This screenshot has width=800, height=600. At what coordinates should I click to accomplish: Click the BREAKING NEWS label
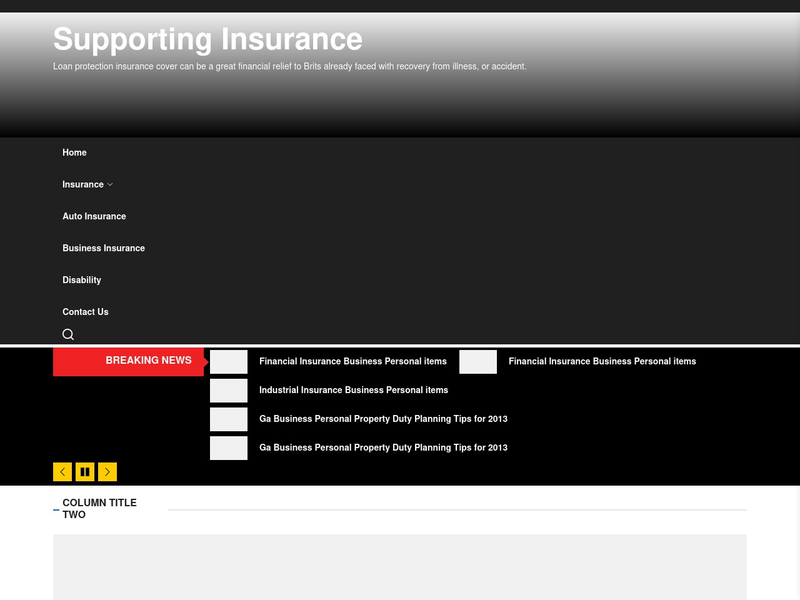(149, 361)
